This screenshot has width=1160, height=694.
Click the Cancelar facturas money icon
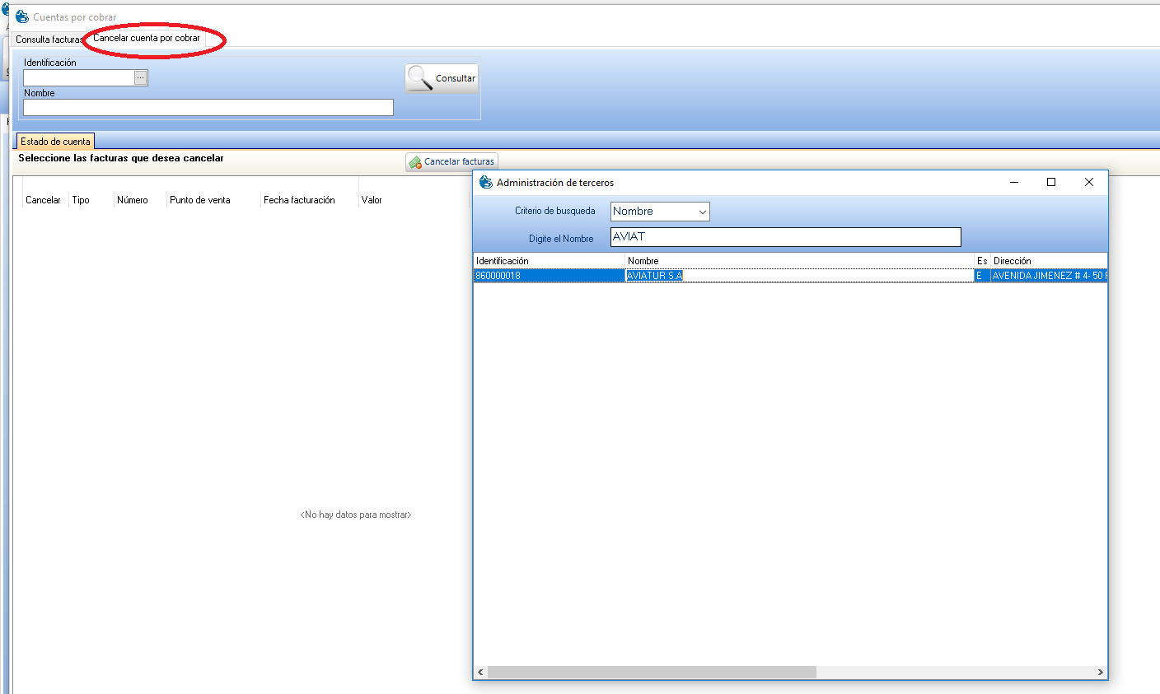pyautogui.click(x=415, y=162)
